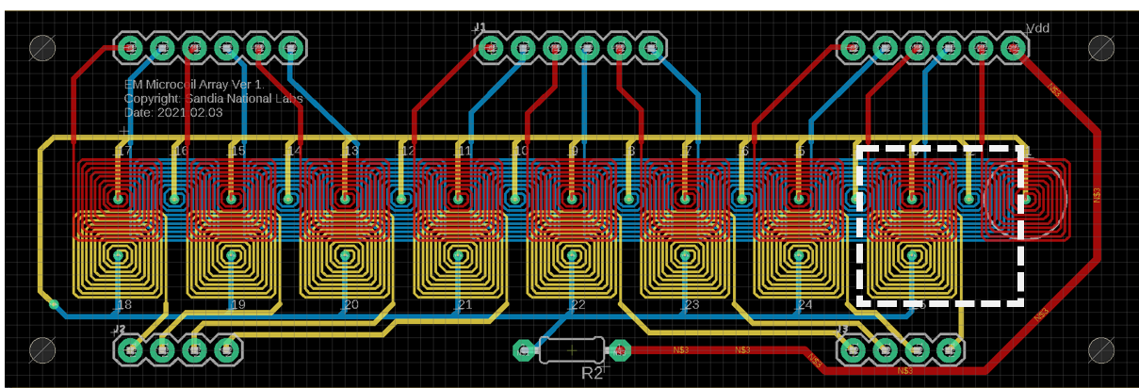Click the white dashed selection rectangle border
This screenshot has width=1139, height=388.
tap(1021, 226)
